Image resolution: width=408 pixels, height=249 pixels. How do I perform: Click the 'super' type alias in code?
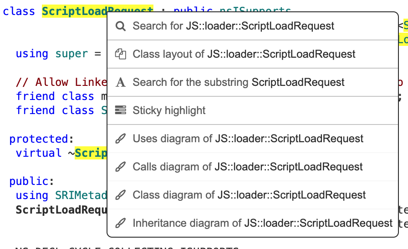[71, 54]
